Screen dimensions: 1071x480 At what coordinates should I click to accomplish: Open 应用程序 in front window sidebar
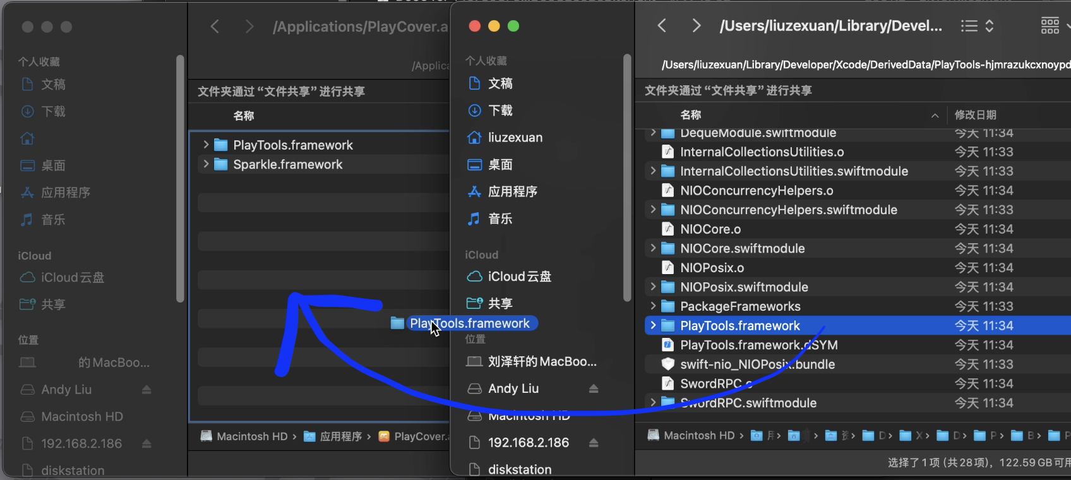(513, 191)
